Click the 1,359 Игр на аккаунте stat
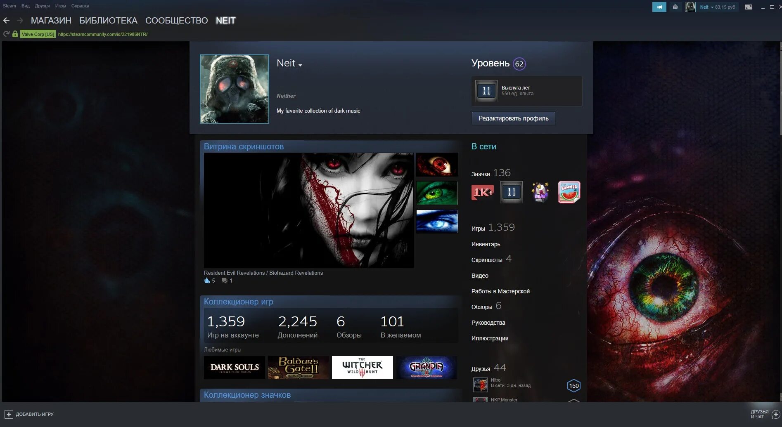782x427 pixels. click(x=233, y=326)
